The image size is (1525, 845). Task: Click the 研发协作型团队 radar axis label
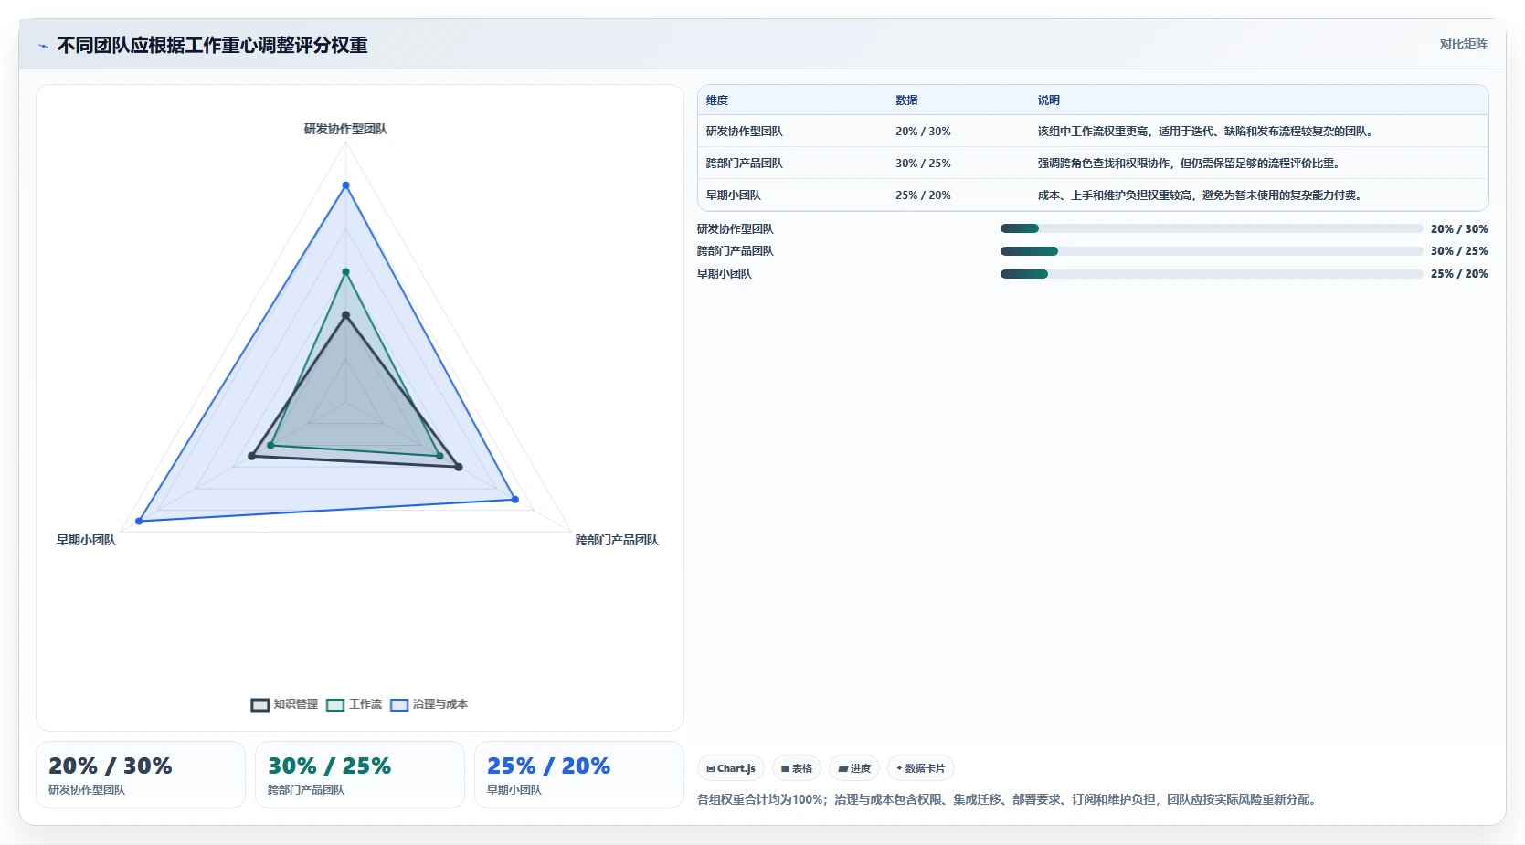(x=345, y=129)
